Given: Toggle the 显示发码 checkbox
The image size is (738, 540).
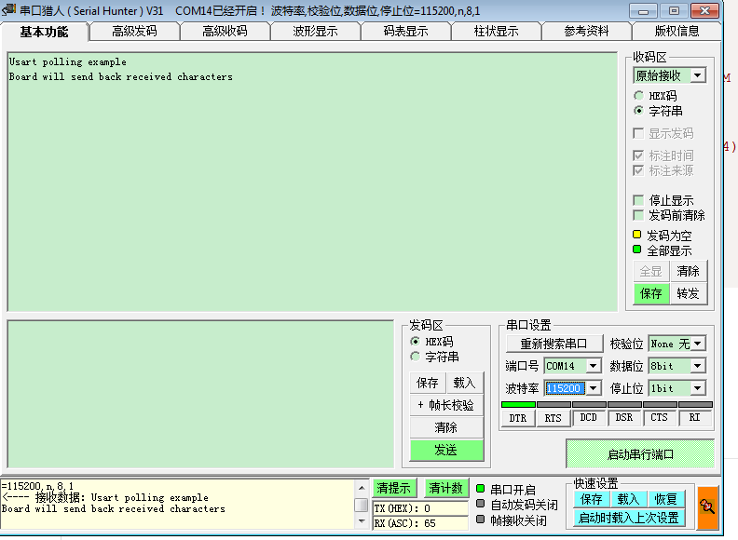Looking at the screenshot, I should (x=638, y=133).
